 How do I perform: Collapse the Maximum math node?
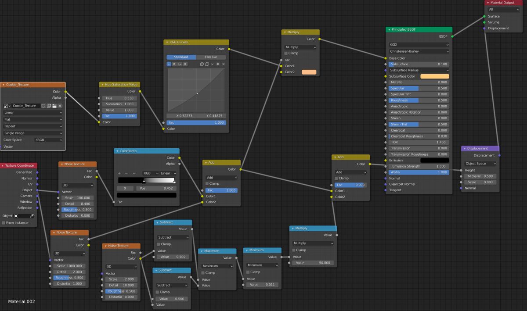[x=202, y=251]
